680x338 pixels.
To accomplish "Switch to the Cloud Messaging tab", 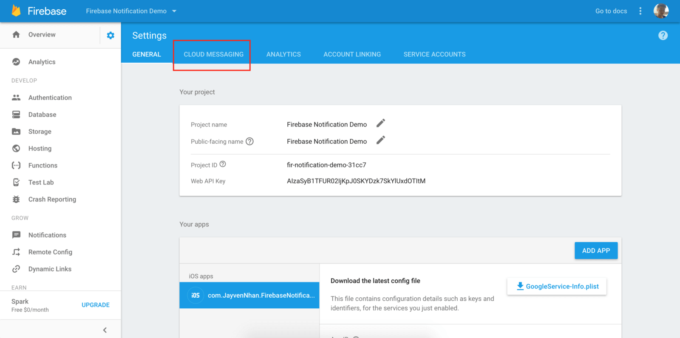I will click(214, 54).
